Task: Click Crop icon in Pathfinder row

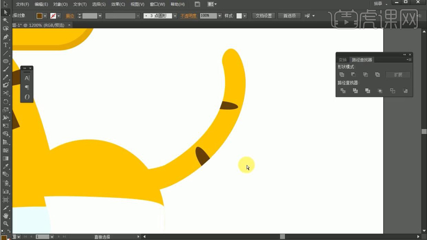Action: pos(380,90)
